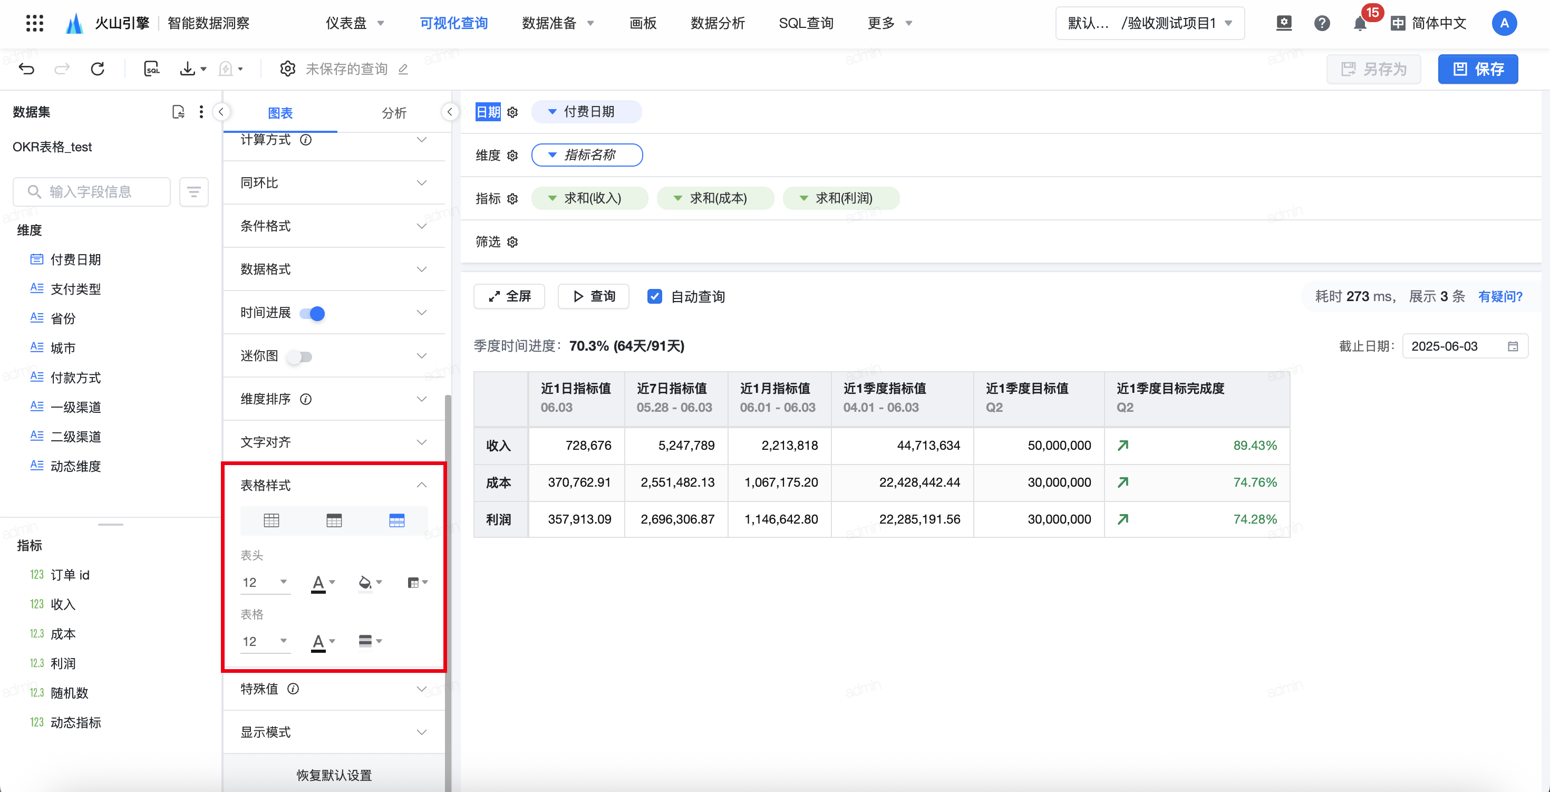This screenshot has width=1550, height=792.
Task: Click the 查询 run button
Action: click(593, 297)
